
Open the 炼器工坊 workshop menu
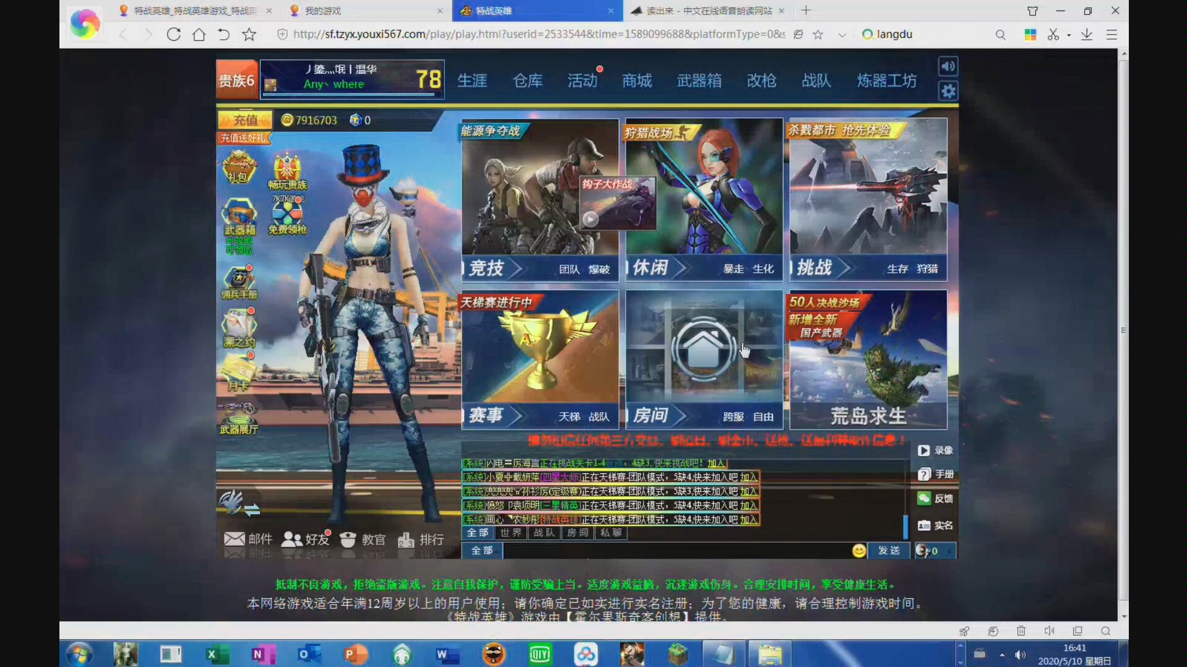(886, 80)
